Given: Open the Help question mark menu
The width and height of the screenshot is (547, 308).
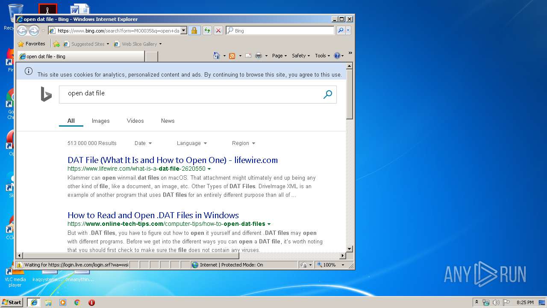Looking at the screenshot, I should pyautogui.click(x=338, y=56).
